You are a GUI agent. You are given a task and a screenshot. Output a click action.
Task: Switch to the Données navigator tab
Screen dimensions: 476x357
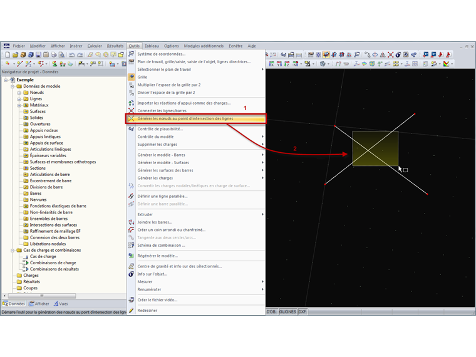coord(14,304)
